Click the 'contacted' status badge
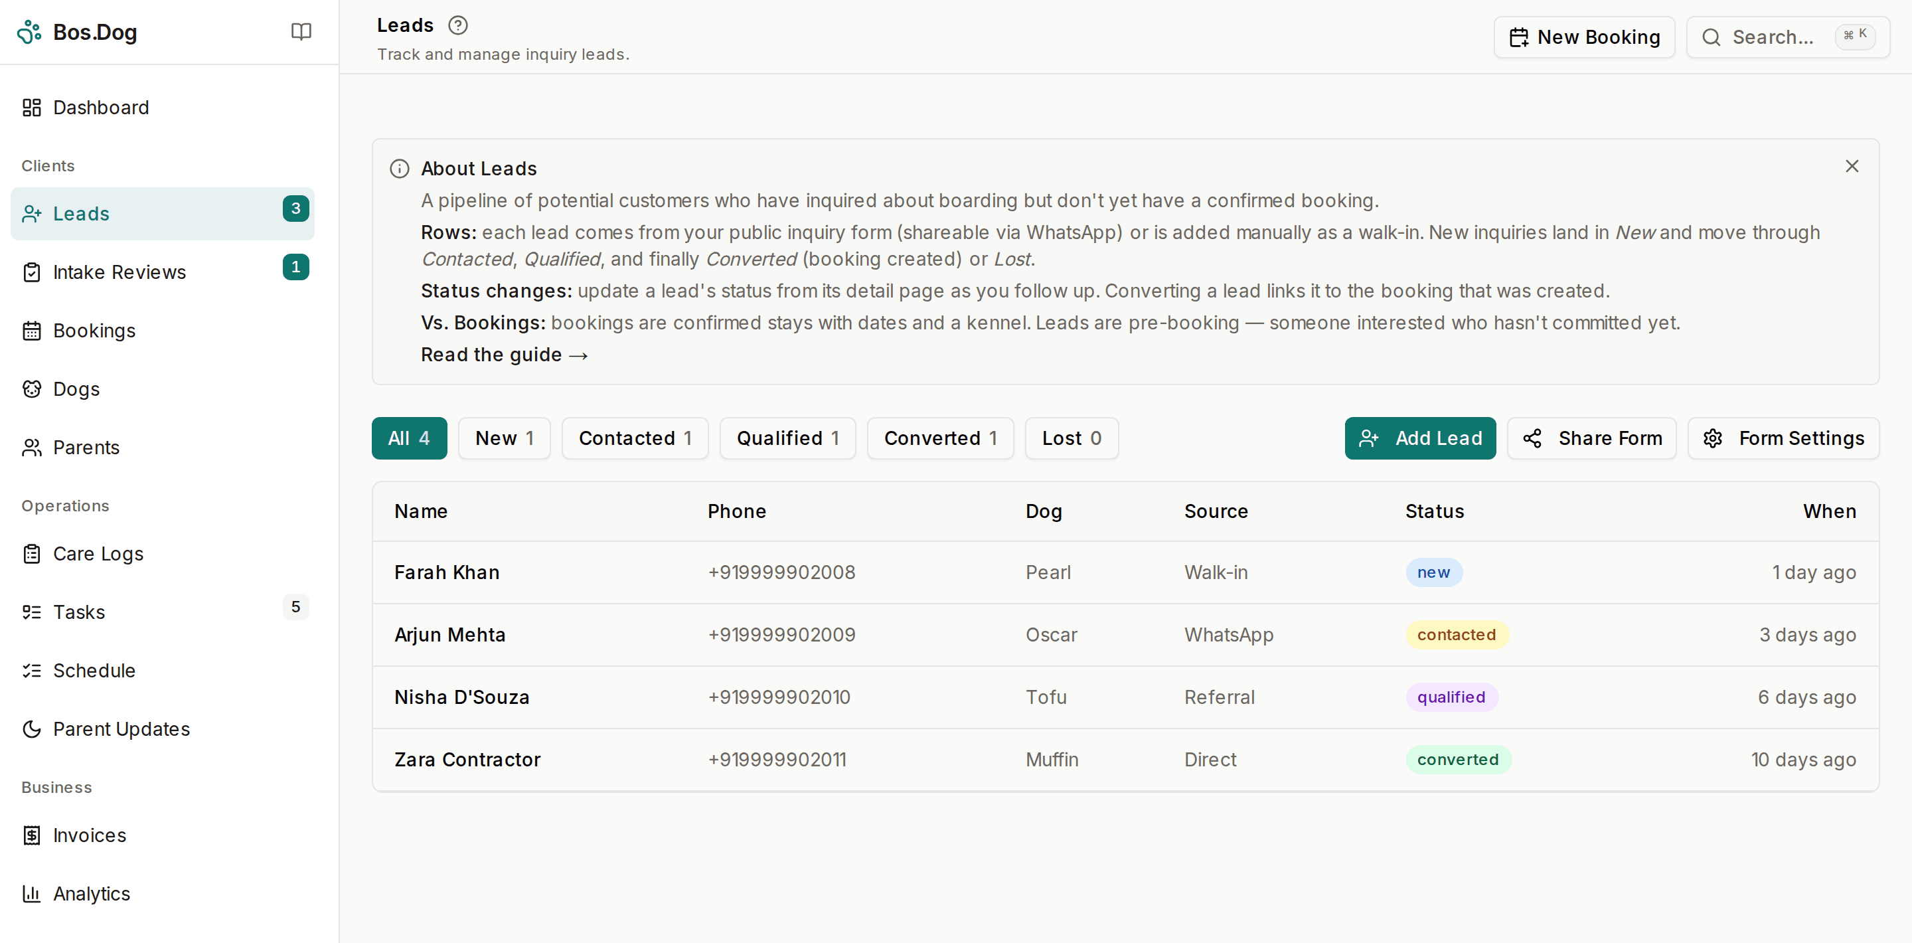Image resolution: width=1912 pixels, height=943 pixels. [1457, 635]
